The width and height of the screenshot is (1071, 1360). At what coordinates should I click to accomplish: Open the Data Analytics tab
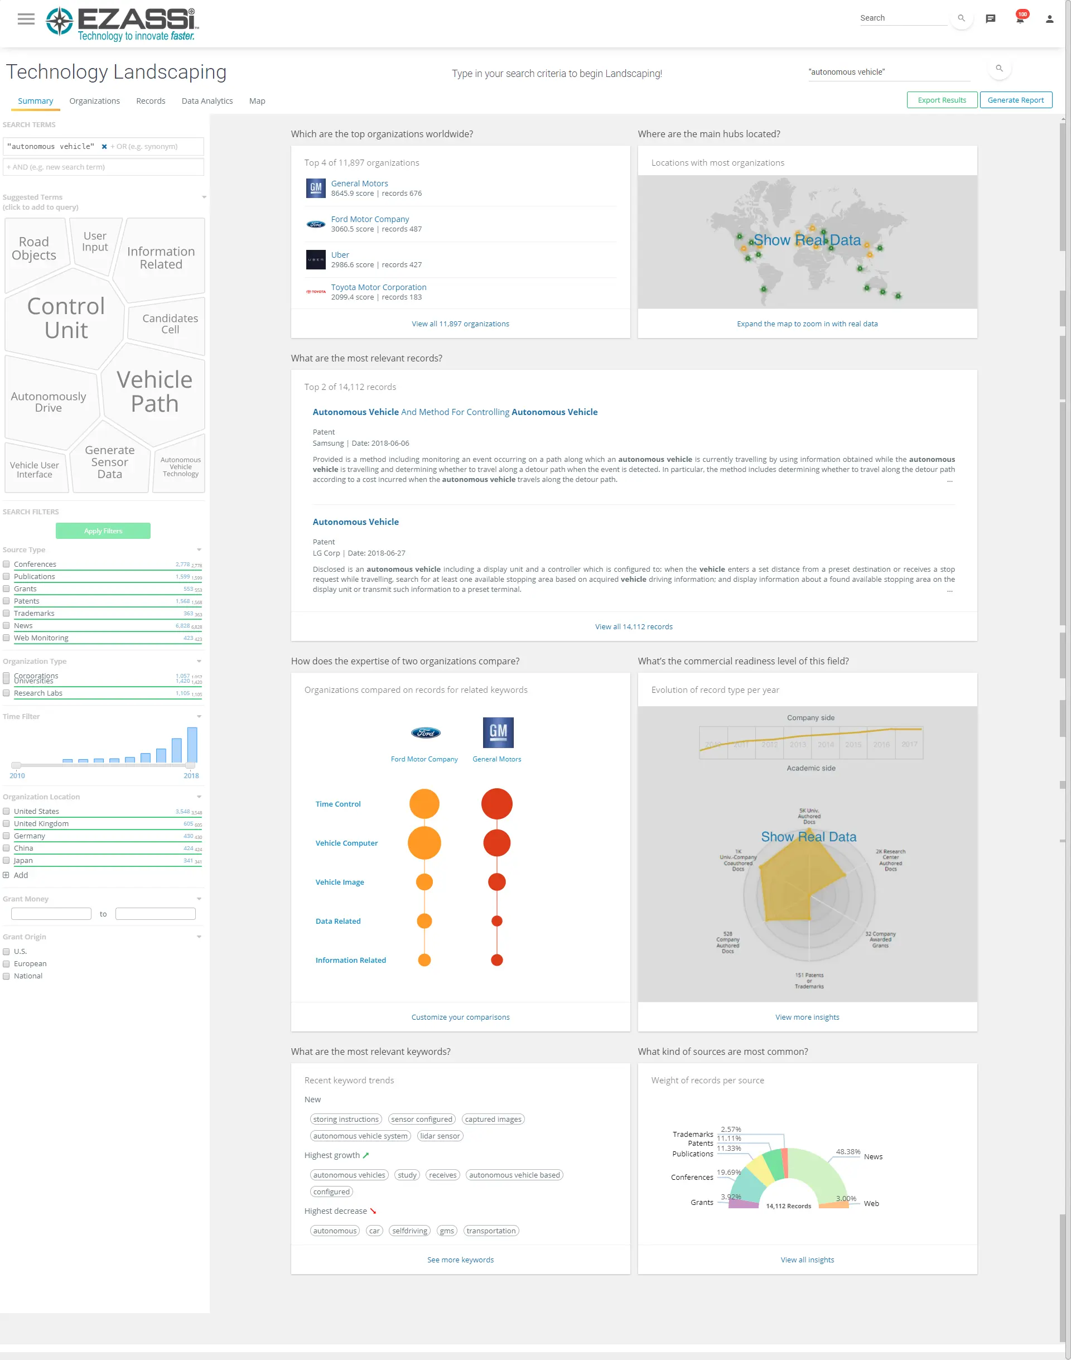click(x=207, y=101)
